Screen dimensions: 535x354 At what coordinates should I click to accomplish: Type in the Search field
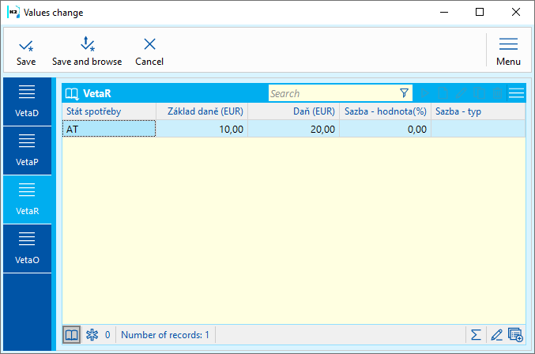click(x=332, y=93)
